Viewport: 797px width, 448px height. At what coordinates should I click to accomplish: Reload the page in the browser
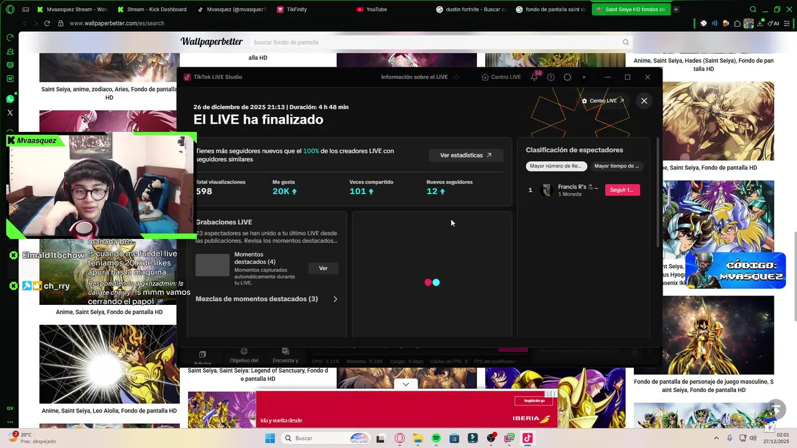(47, 23)
